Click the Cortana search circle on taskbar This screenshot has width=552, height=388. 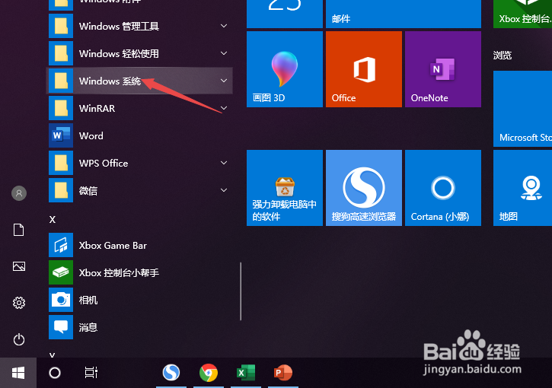(55, 373)
